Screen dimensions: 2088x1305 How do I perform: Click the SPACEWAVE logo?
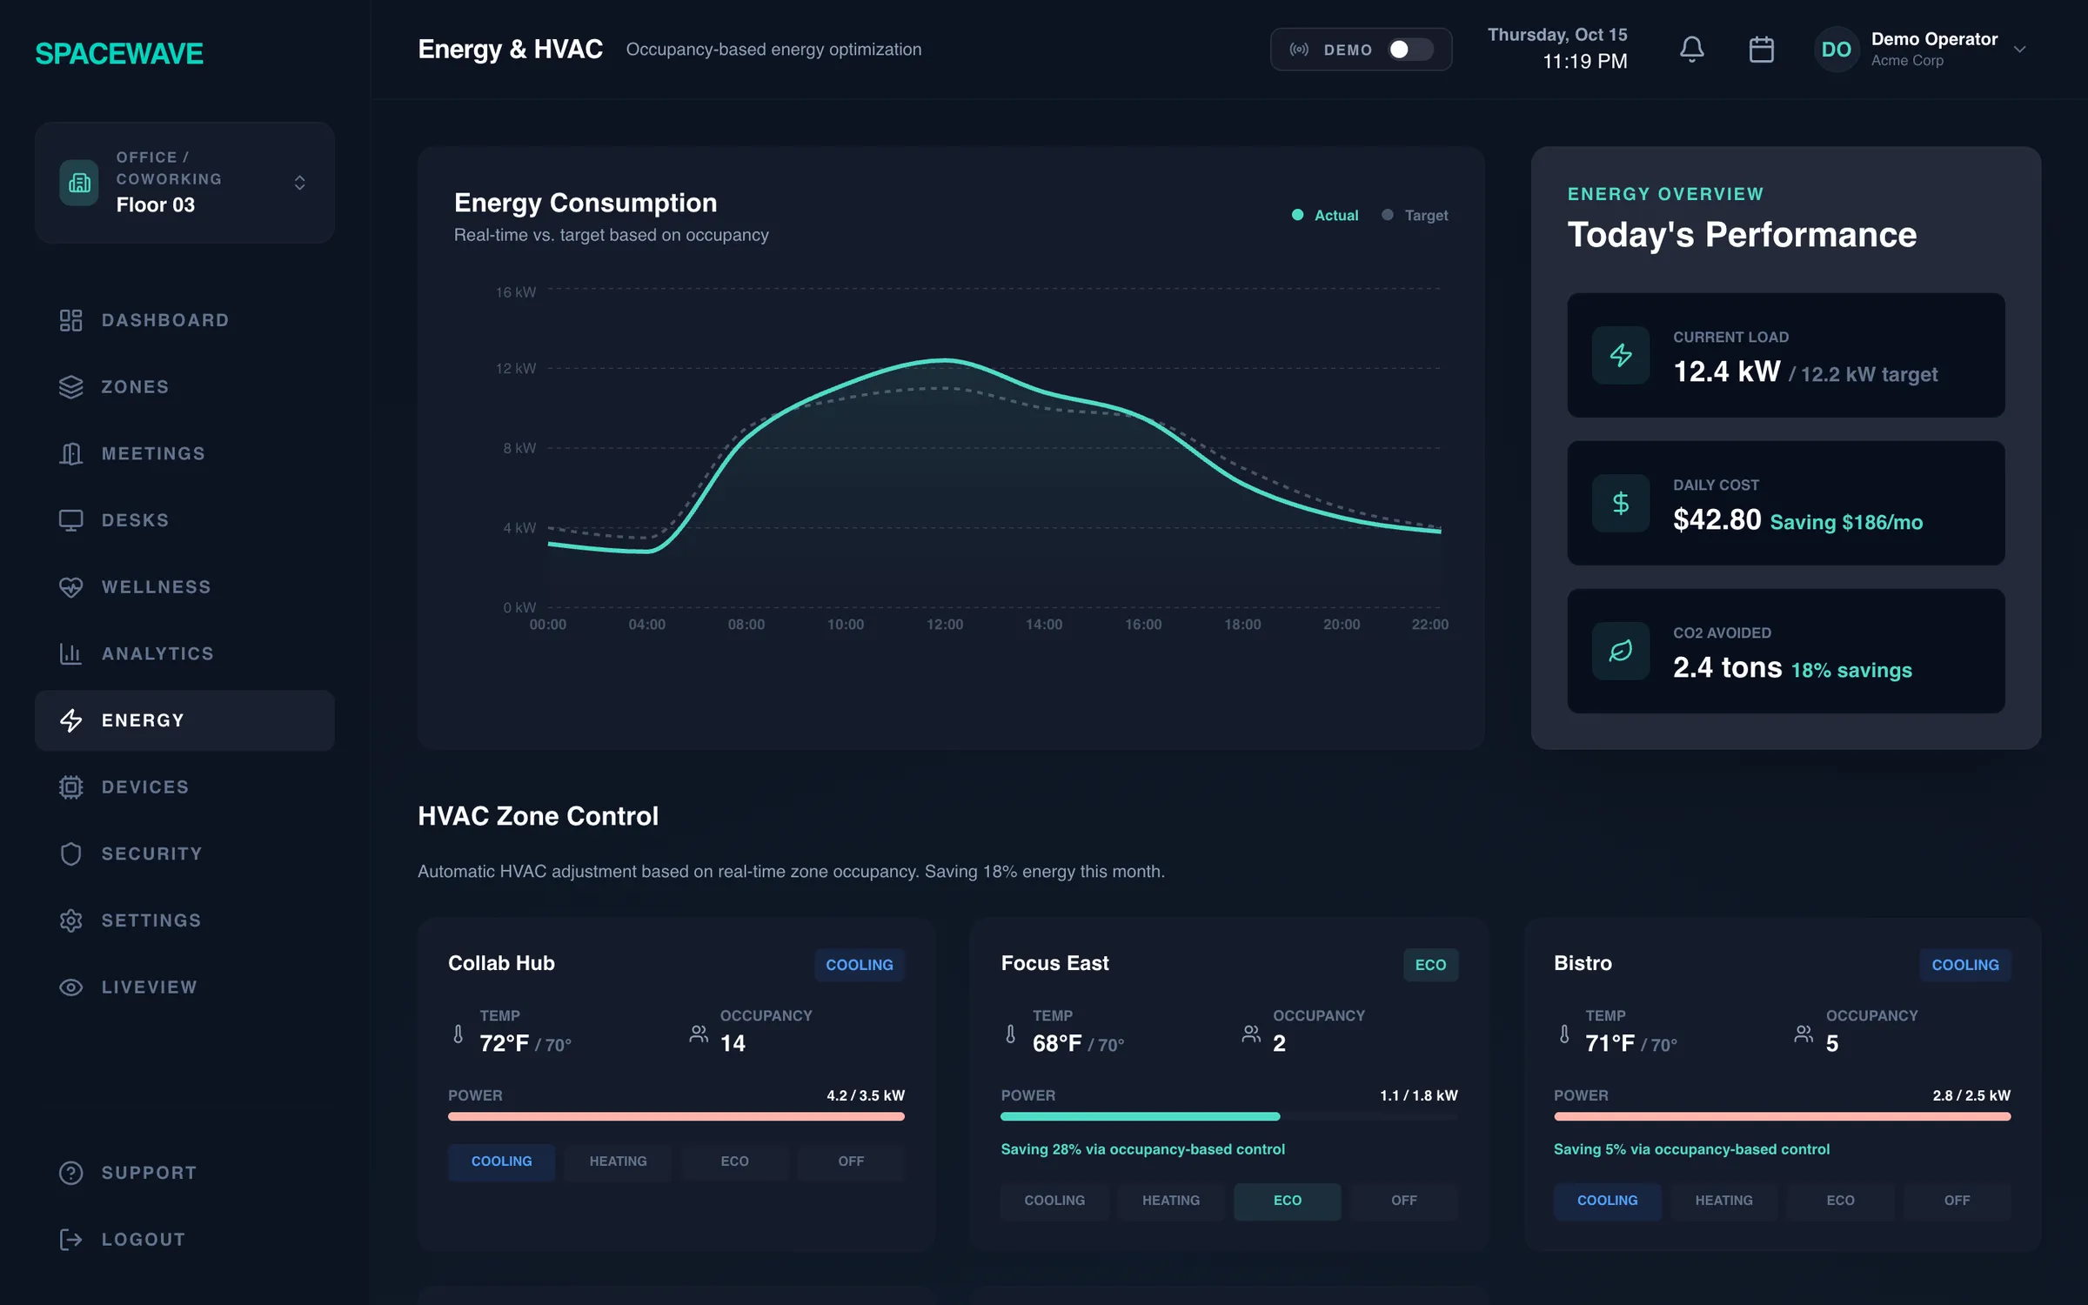[119, 54]
